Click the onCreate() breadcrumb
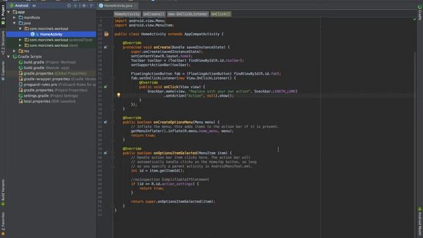This screenshot has height=238, width=423. (x=153, y=14)
